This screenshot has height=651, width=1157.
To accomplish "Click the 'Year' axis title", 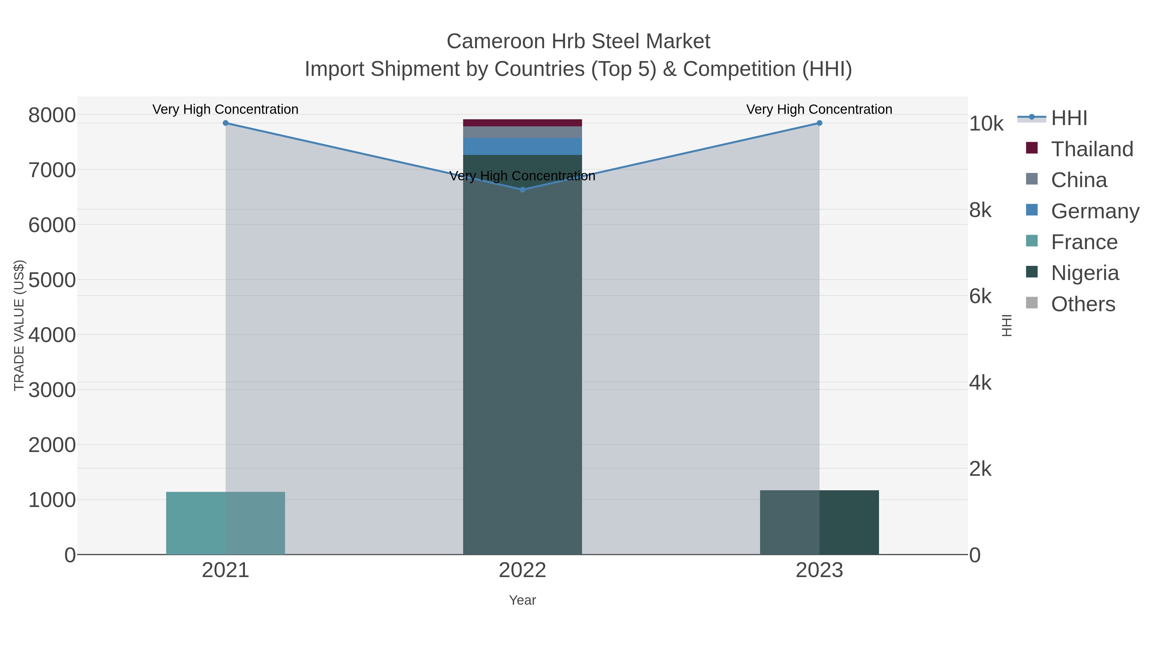I will (522, 600).
